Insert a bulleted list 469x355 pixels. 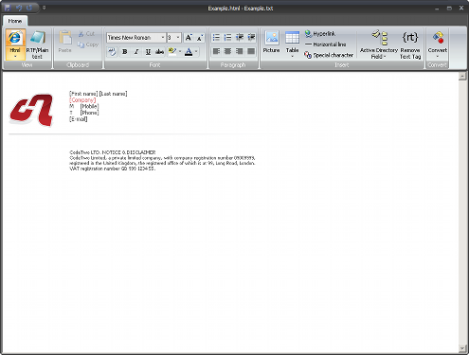coord(216,38)
